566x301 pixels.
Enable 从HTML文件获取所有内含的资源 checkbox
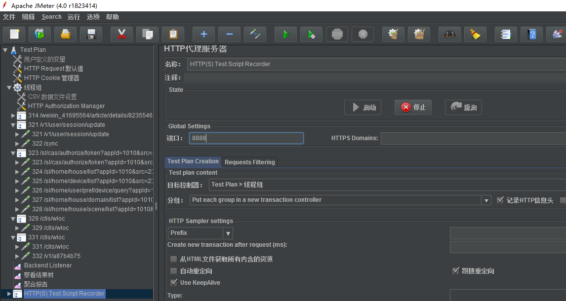pyautogui.click(x=174, y=259)
